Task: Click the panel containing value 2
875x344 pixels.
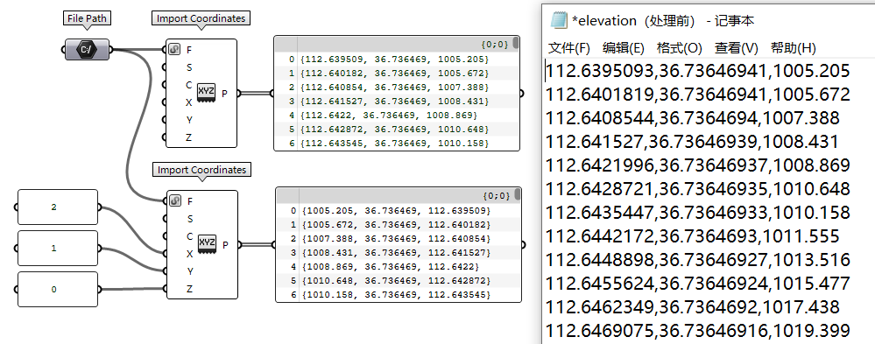Action: [58, 207]
